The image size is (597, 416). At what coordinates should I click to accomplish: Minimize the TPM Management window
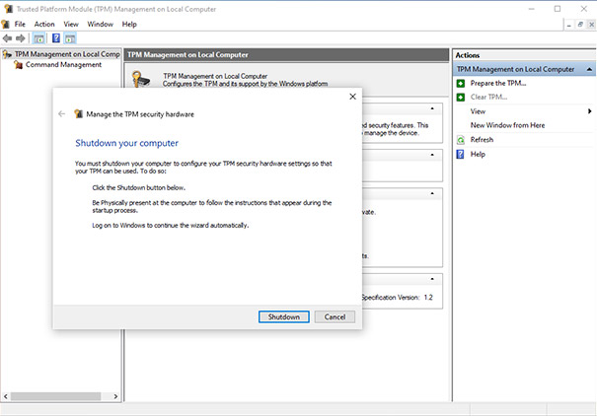tap(532, 9)
